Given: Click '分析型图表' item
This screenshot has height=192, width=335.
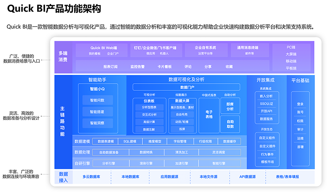Looking at the screenshot, I should (149, 108).
